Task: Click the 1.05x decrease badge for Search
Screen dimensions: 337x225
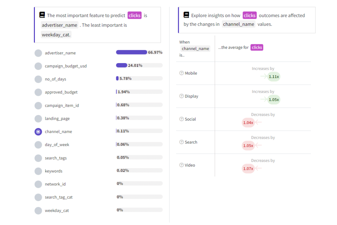Action: [x=248, y=146]
